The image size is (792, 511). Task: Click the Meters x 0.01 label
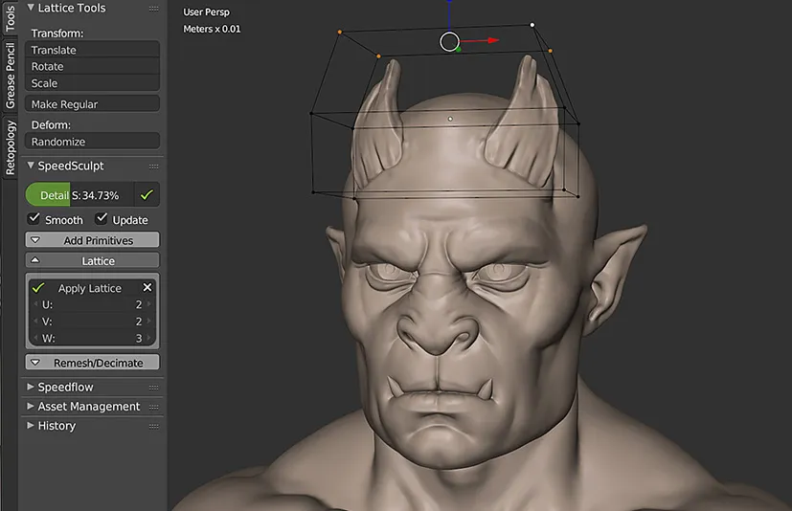click(x=212, y=29)
